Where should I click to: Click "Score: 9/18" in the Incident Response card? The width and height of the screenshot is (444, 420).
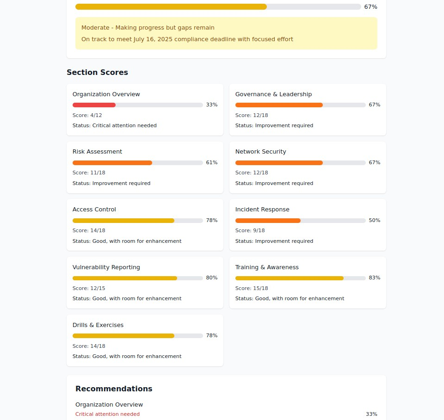point(250,231)
